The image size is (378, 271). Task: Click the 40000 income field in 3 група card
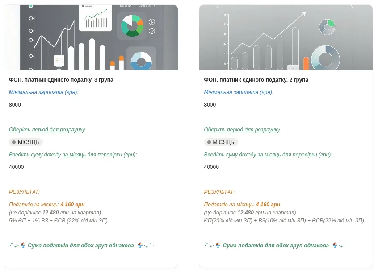17,167
